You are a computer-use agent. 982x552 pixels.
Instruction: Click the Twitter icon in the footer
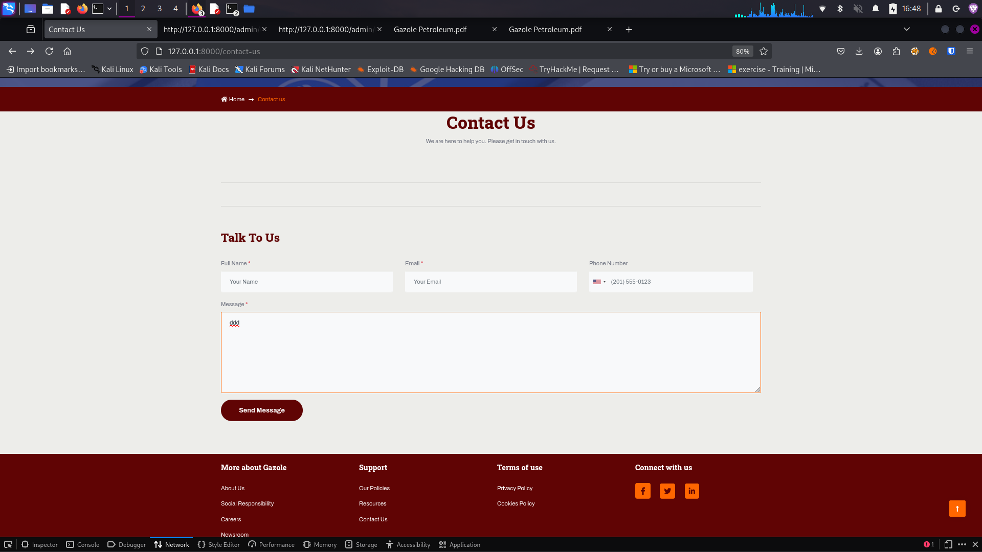[x=667, y=491]
